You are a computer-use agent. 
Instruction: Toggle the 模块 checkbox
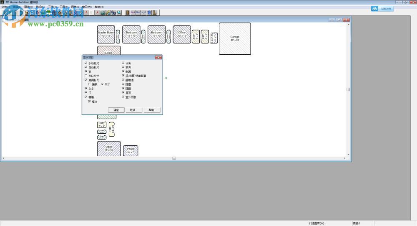90,102
